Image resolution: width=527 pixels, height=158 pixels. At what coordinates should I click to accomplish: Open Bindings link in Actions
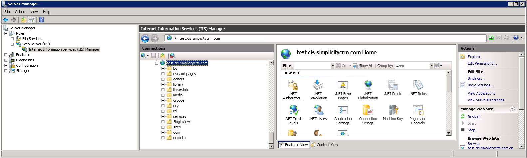click(x=476, y=78)
